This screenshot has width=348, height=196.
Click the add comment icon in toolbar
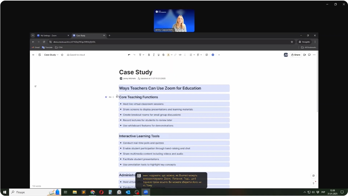pyautogui.click(x=207, y=55)
